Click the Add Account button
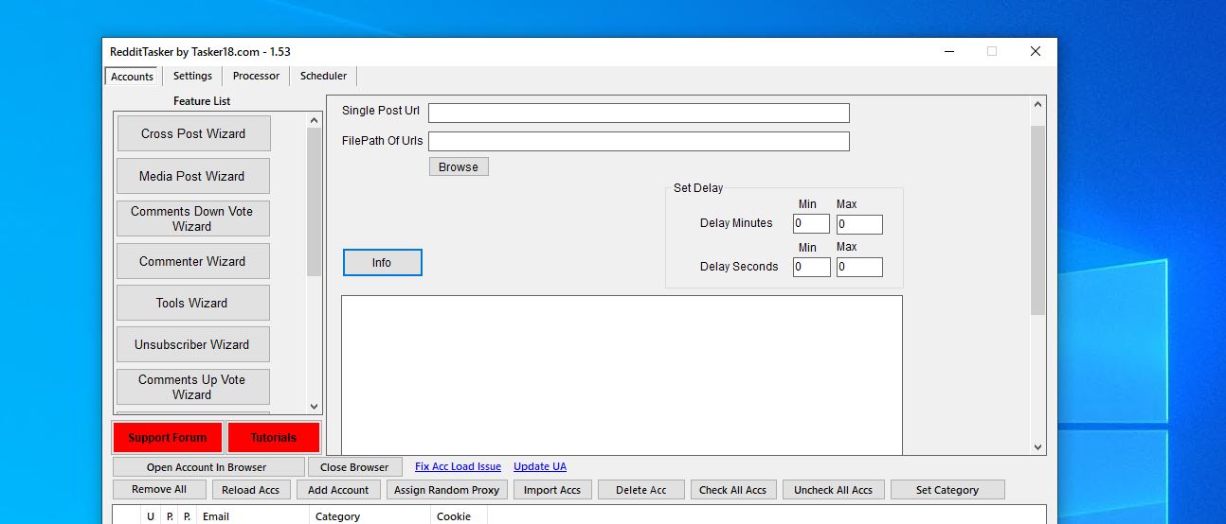Screen dimensions: 1226x524 [x=338, y=490]
